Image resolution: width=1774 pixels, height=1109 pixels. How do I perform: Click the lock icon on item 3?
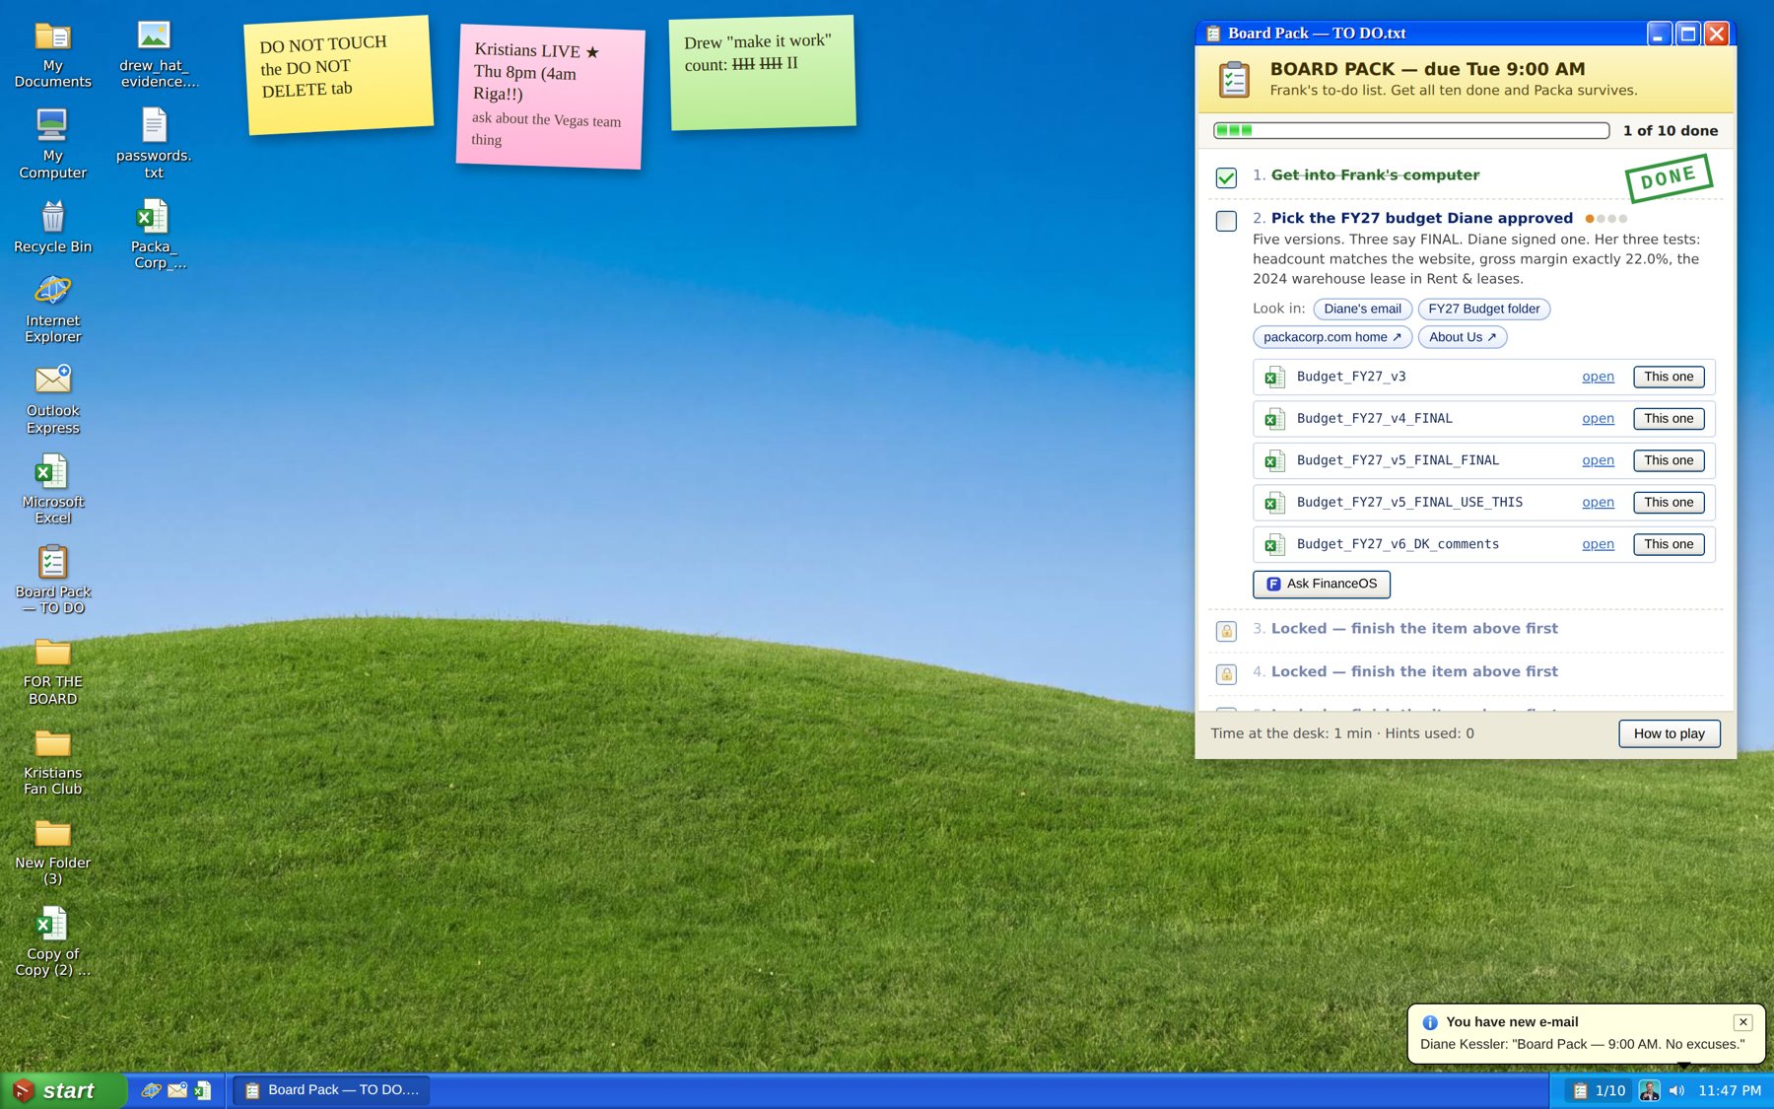point(1226,631)
